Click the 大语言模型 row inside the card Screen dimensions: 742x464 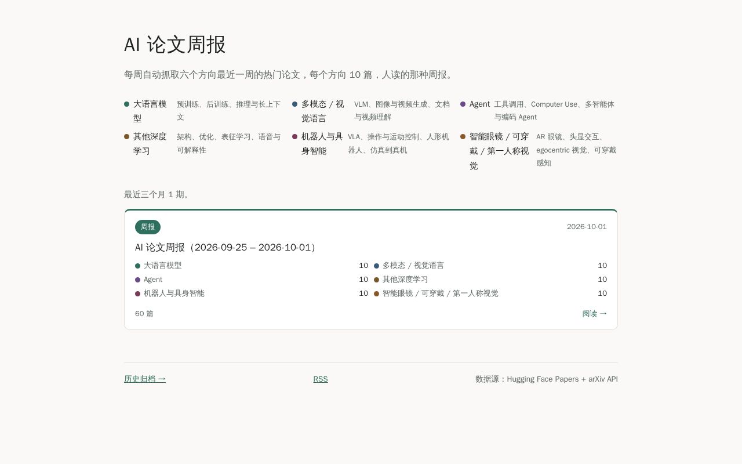pos(252,266)
